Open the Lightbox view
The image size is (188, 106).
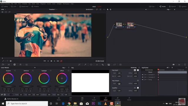click(x=183, y=6)
